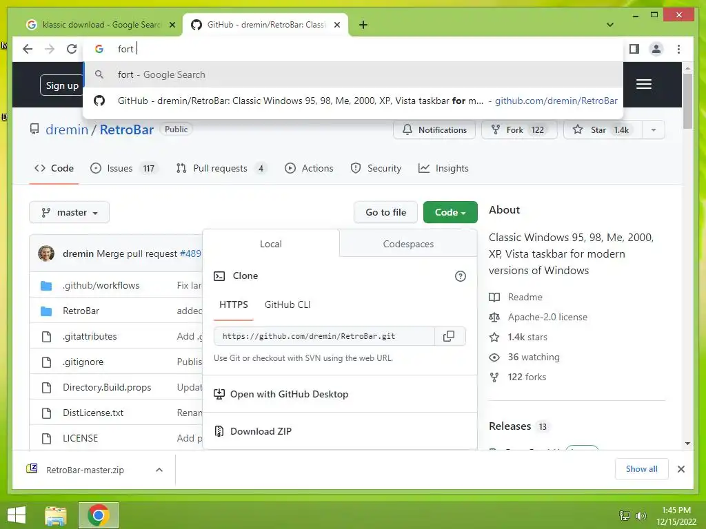Click Show all downloads
The image size is (706, 529).
pos(642,469)
